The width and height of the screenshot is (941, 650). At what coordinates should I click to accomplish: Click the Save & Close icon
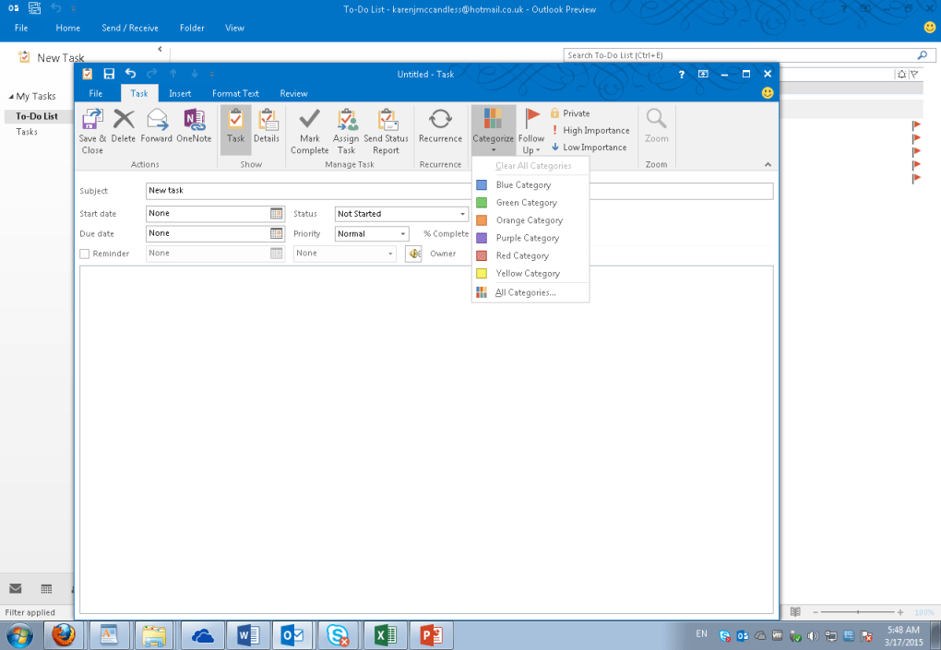[x=92, y=121]
